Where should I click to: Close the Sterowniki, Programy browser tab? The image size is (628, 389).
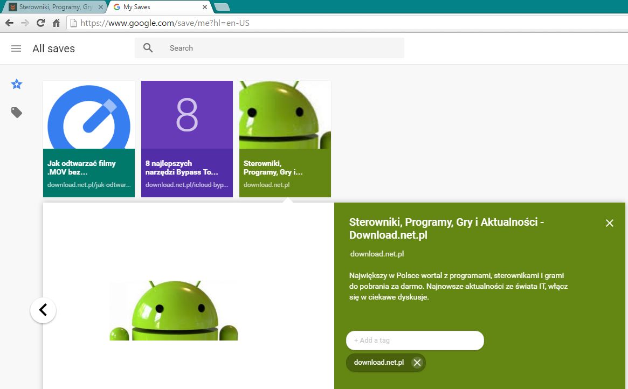tap(100, 7)
